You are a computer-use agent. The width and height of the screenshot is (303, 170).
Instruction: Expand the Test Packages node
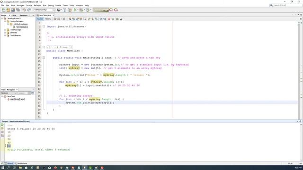click(x=5, y=30)
